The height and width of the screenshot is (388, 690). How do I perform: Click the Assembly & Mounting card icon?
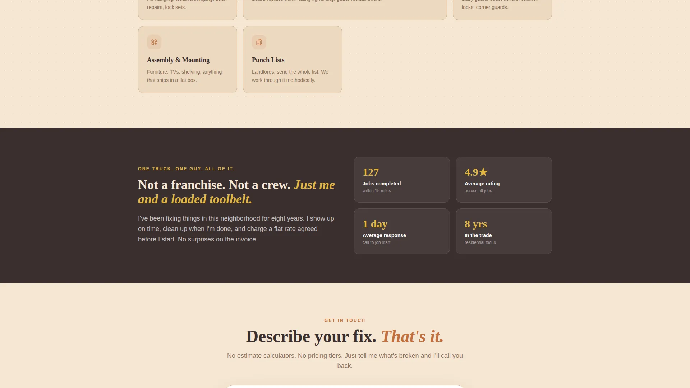[x=154, y=42]
